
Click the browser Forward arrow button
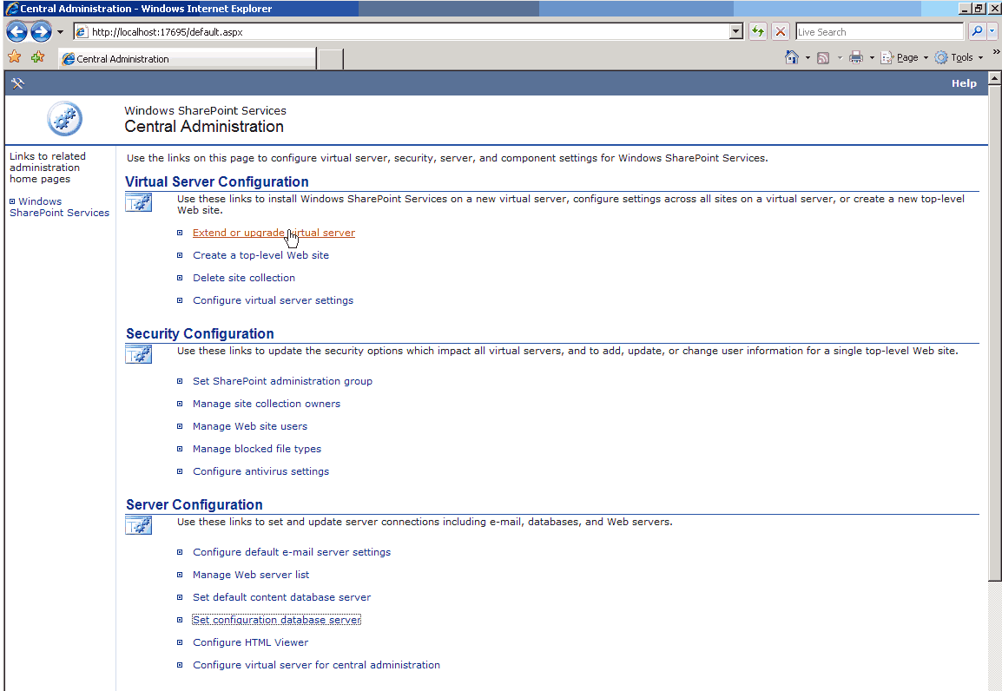click(41, 31)
